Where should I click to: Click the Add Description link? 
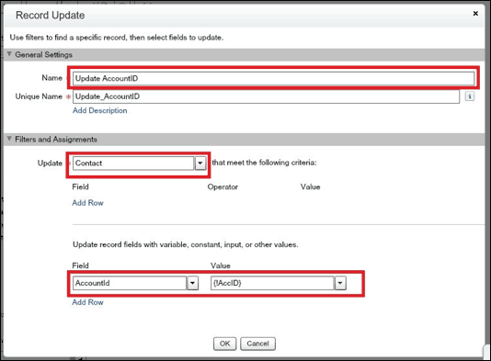pos(100,110)
